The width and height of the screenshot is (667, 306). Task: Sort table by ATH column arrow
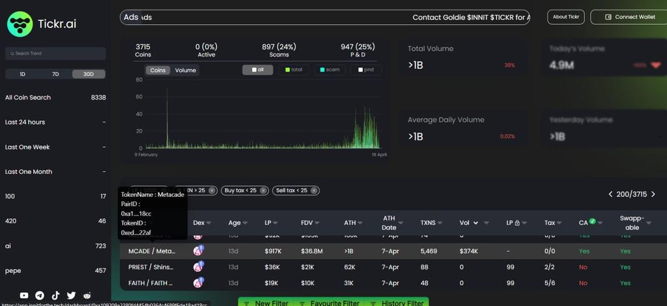(x=360, y=223)
